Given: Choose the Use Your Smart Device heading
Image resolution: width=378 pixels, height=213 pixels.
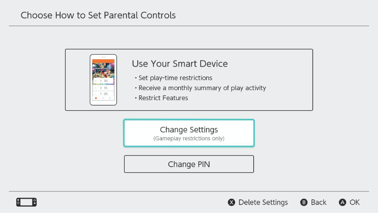Looking at the screenshot, I should 180,64.
